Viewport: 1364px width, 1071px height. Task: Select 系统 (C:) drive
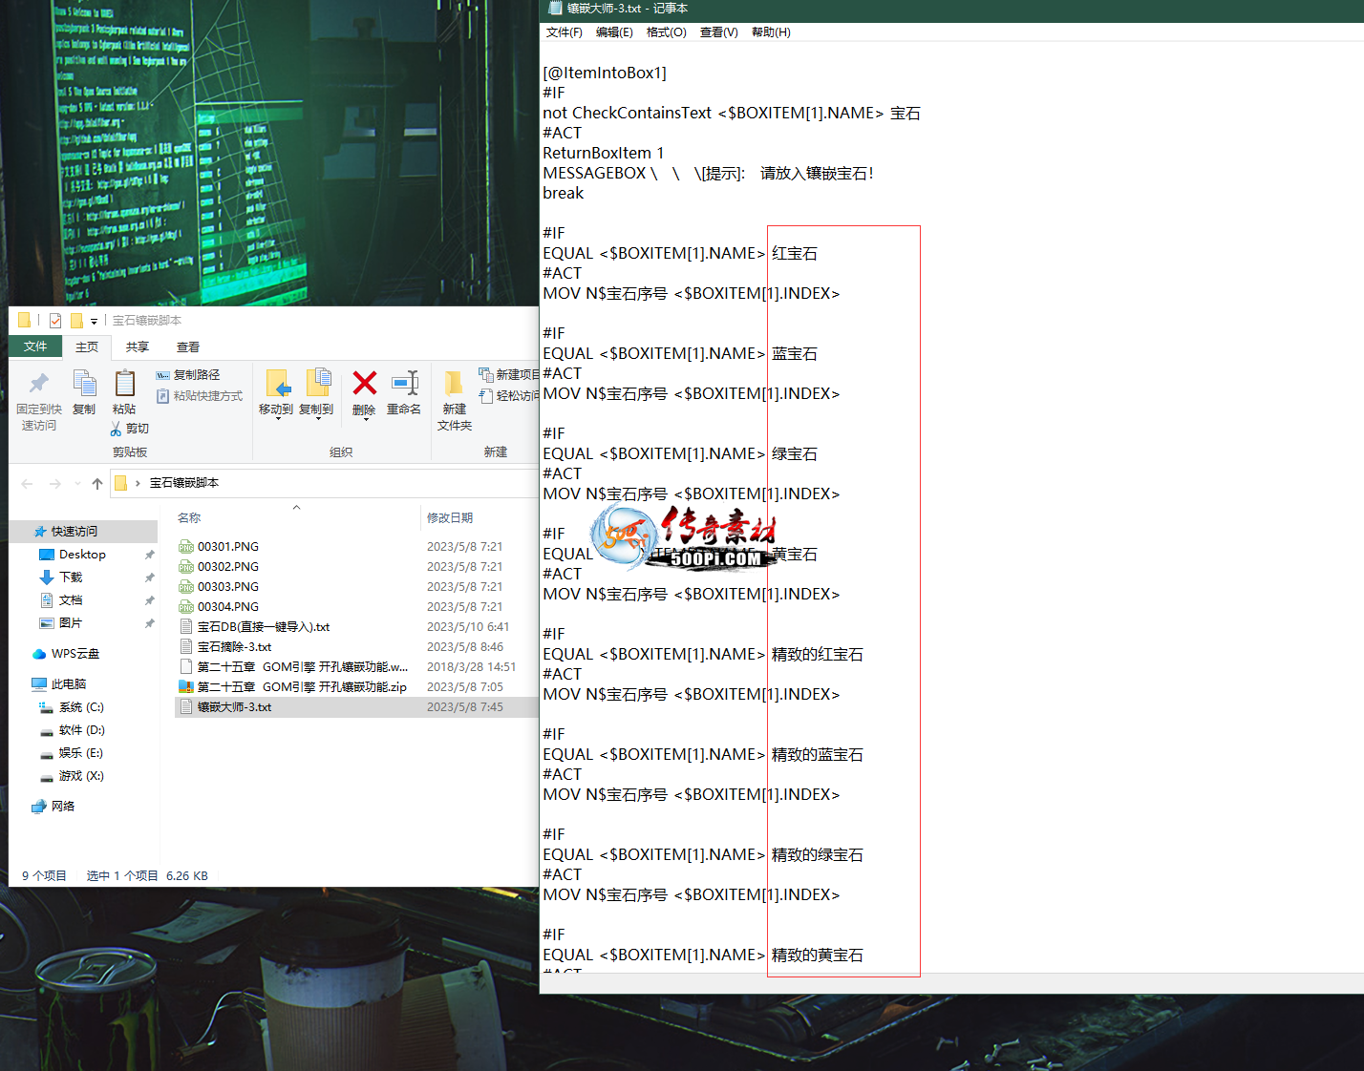click(x=83, y=707)
